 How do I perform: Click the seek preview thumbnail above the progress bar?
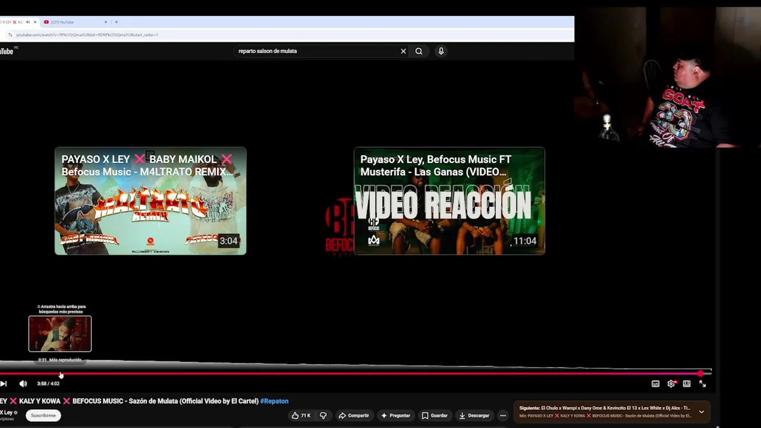60,333
